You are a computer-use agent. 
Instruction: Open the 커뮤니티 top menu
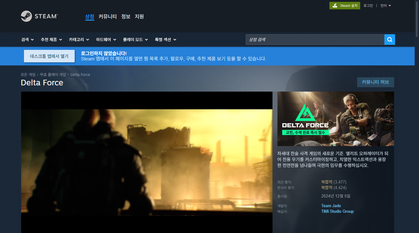pos(108,17)
